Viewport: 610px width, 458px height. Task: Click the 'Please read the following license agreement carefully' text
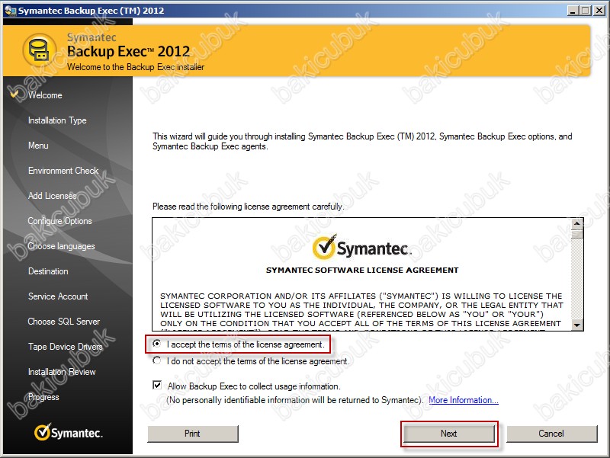point(249,207)
